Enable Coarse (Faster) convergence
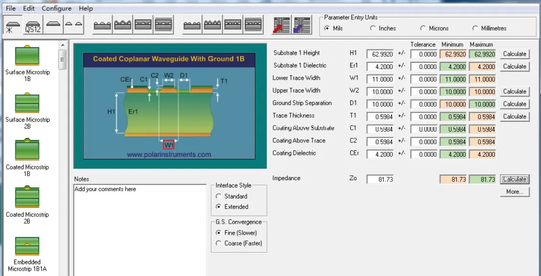The width and height of the screenshot is (541, 276). [219, 243]
